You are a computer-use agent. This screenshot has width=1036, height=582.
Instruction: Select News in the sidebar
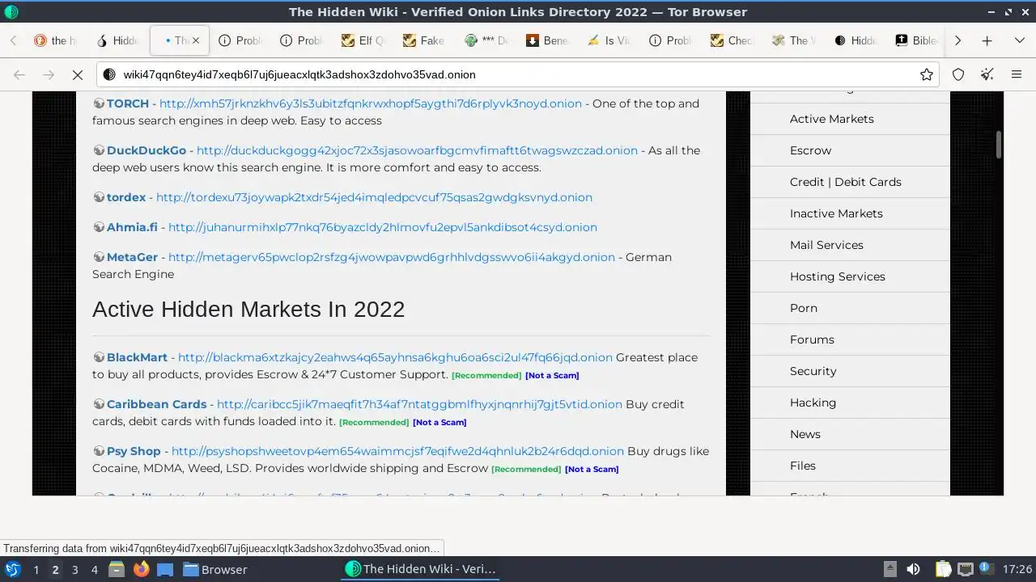(x=805, y=434)
